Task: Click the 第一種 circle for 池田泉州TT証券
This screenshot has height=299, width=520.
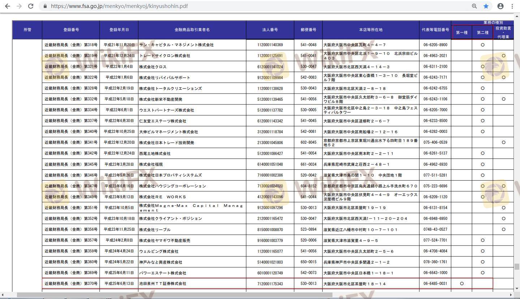Action: coord(461,284)
